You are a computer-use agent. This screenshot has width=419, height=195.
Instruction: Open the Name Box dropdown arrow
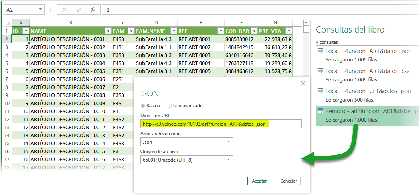(40, 10)
